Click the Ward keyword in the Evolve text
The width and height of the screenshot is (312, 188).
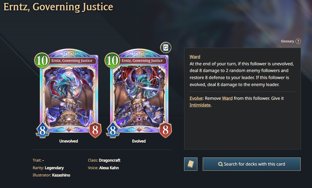227,98
